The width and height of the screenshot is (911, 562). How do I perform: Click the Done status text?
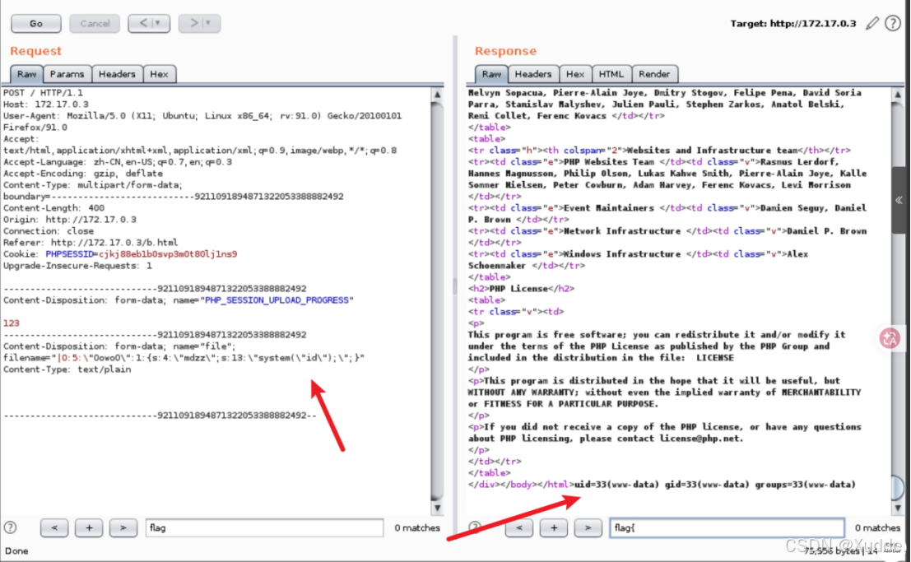pos(16,551)
